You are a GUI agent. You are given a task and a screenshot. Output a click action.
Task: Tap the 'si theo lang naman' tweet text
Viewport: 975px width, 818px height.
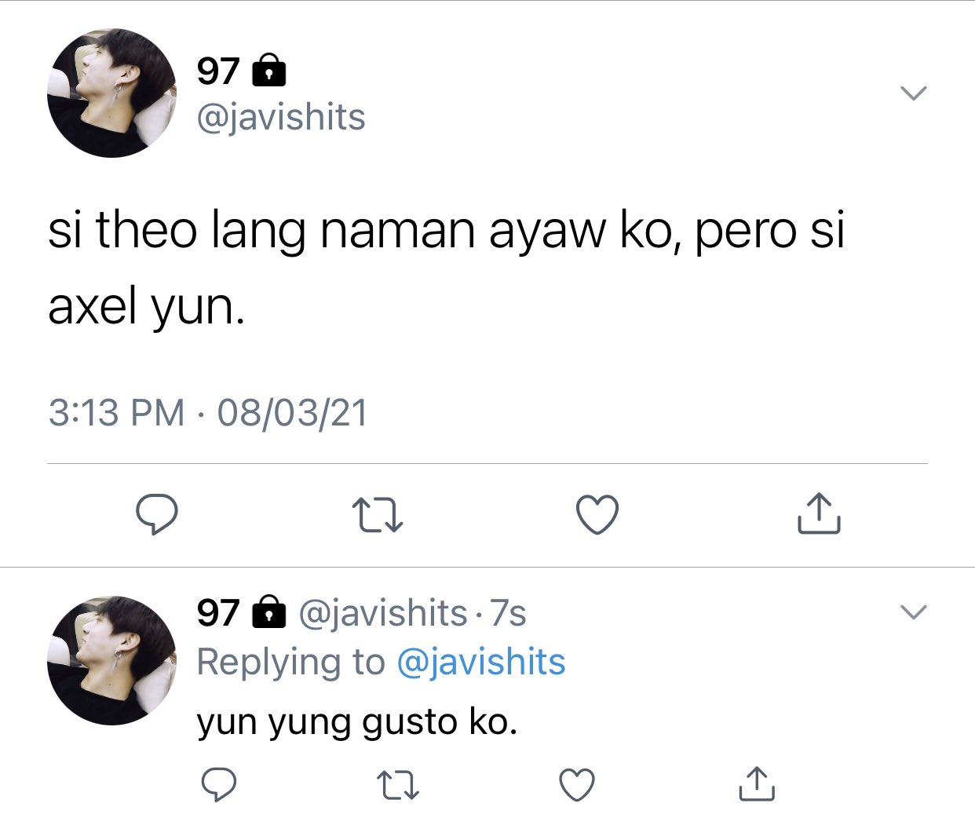click(x=446, y=268)
